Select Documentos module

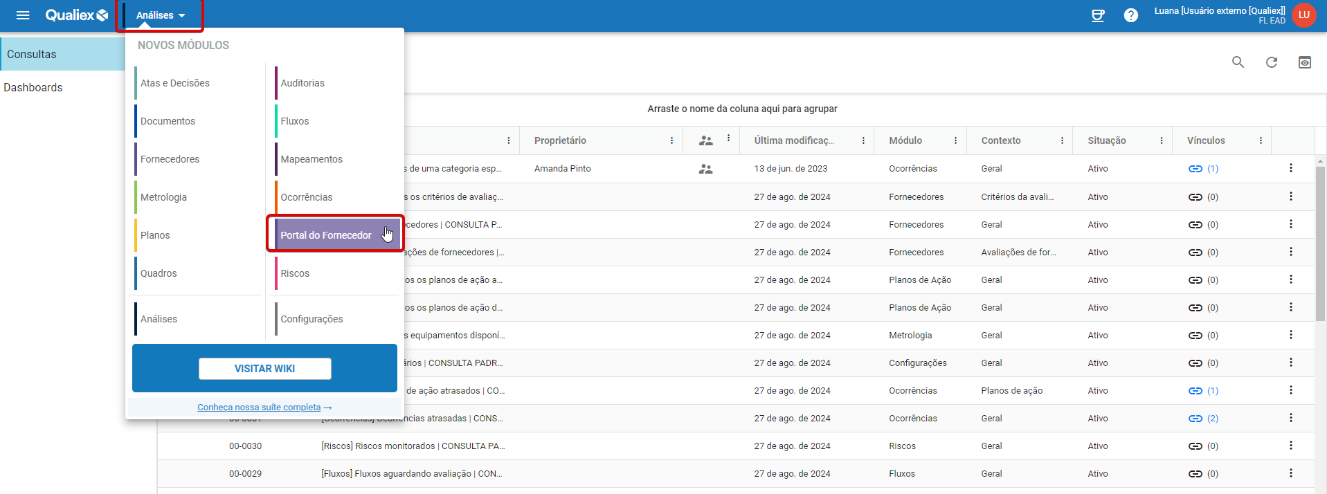coord(197,121)
